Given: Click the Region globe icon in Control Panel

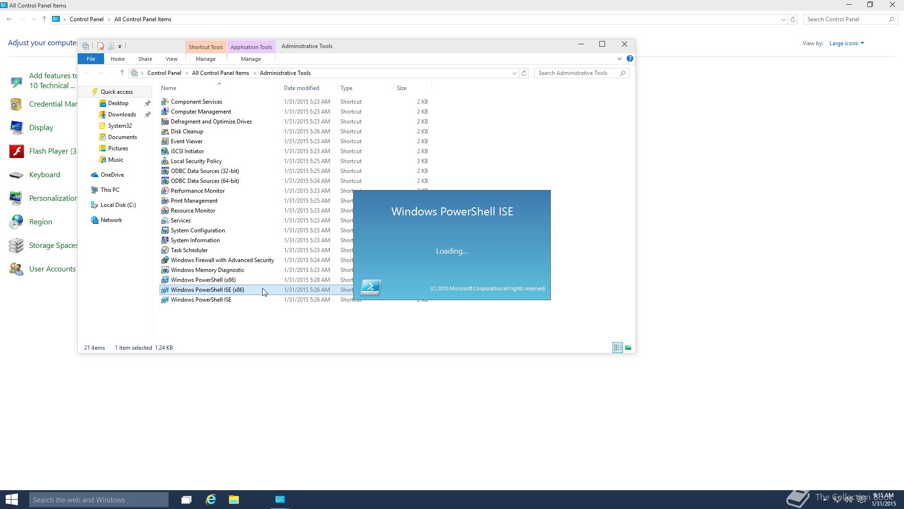Looking at the screenshot, I should pos(16,222).
